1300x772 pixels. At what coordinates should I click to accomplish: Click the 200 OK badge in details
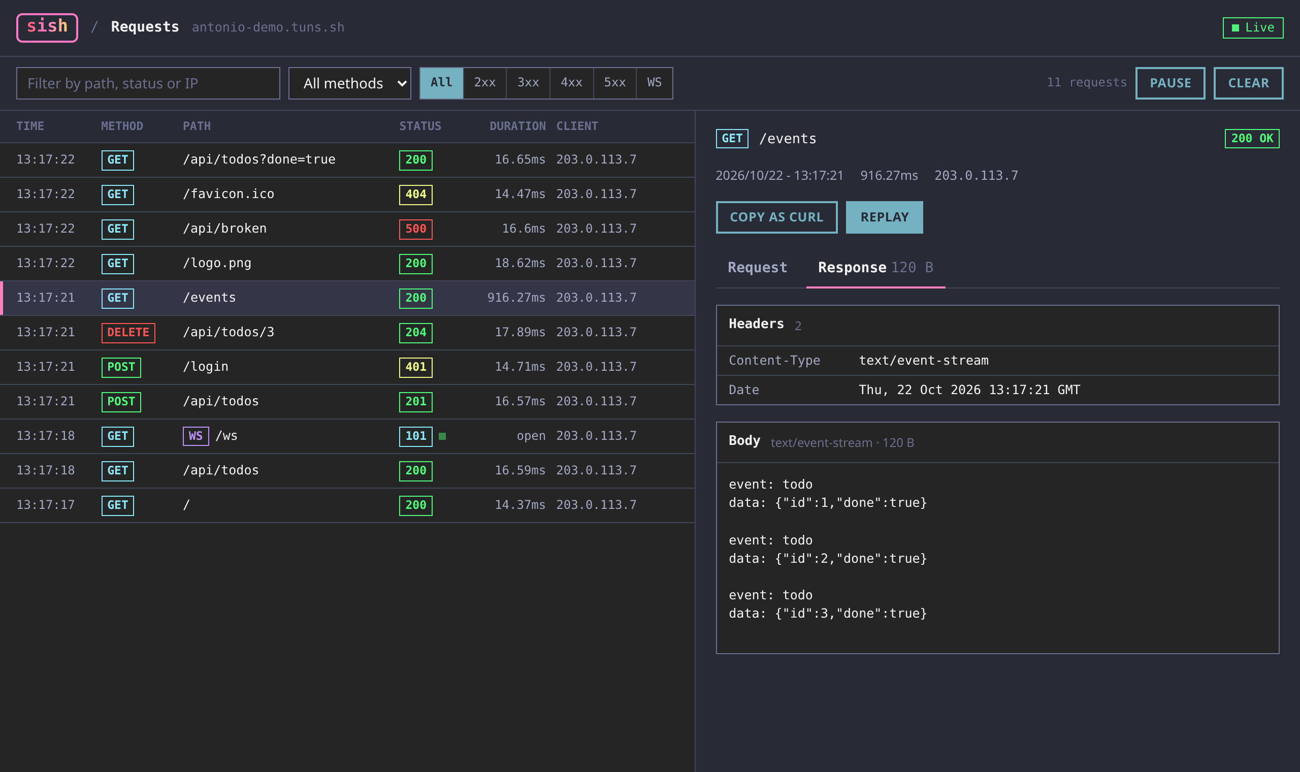point(1252,139)
